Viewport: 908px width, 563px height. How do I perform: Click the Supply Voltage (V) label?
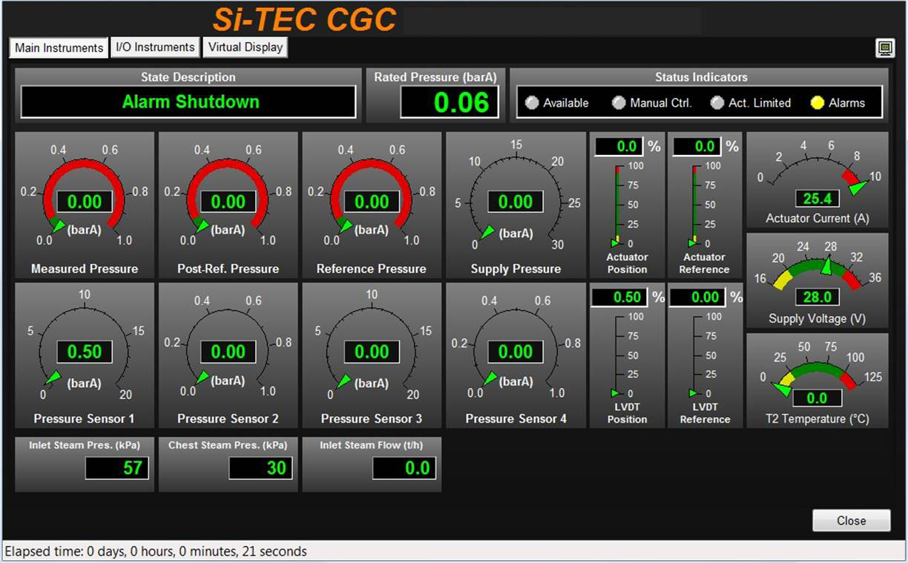[817, 318]
